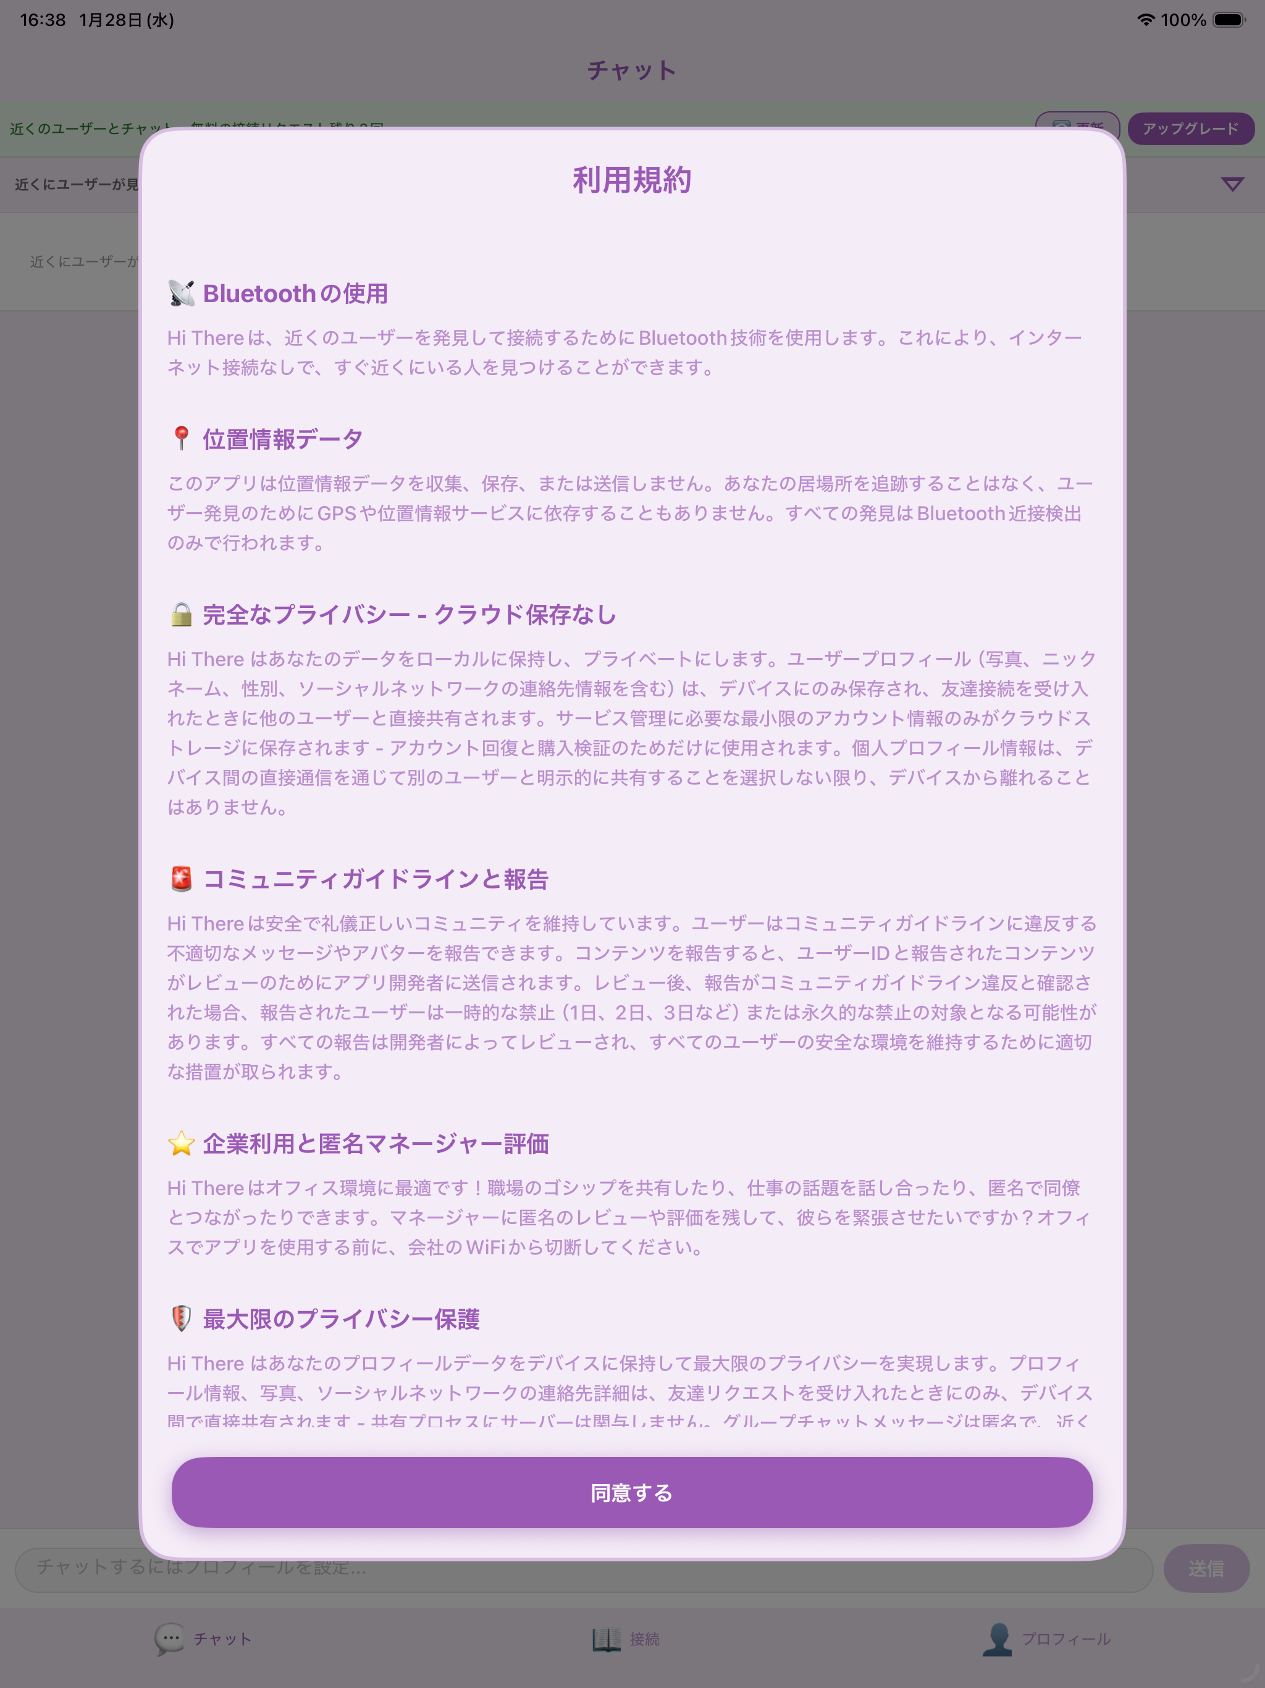Screen dimensions: 1265x1688
Task: Open the チャット tab in bottom bar
Action: [203, 1639]
